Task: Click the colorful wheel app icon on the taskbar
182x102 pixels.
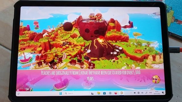Action: 121,93
